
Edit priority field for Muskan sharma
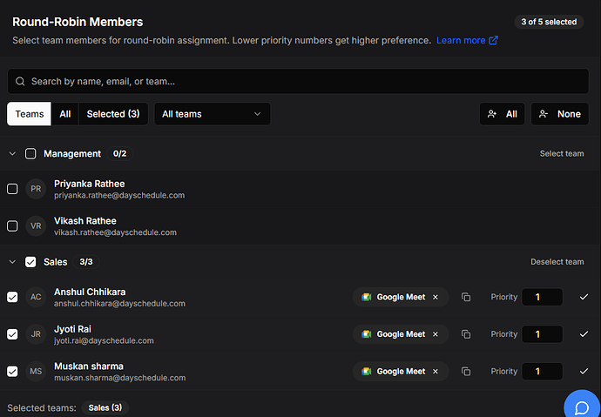click(542, 372)
